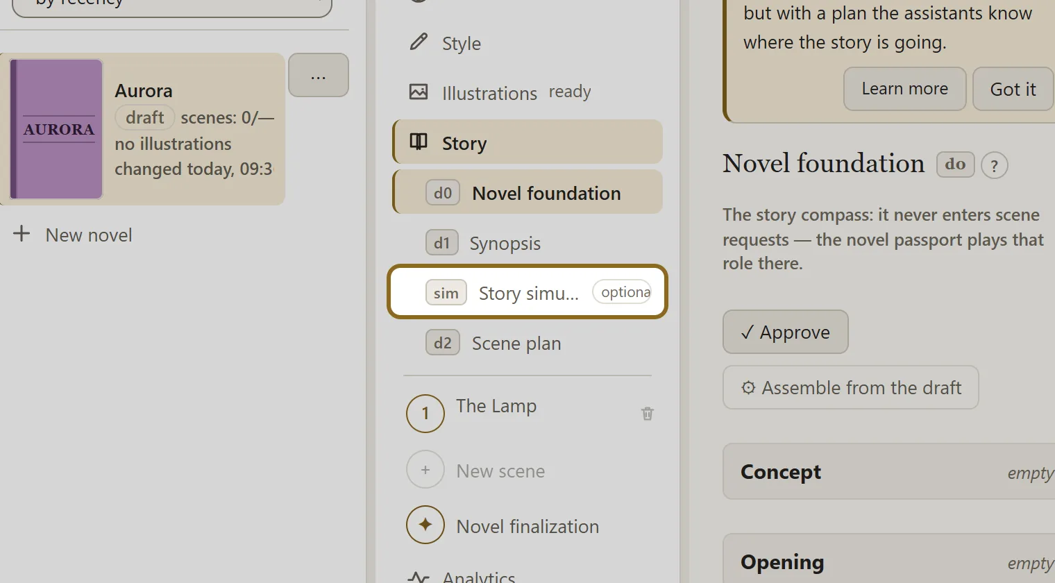The width and height of the screenshot is (1055, 583).
Task: Open the Style pencil icon
Action: point(419,42)
